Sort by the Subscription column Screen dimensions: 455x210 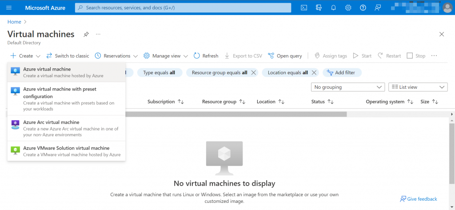[166, 102]
